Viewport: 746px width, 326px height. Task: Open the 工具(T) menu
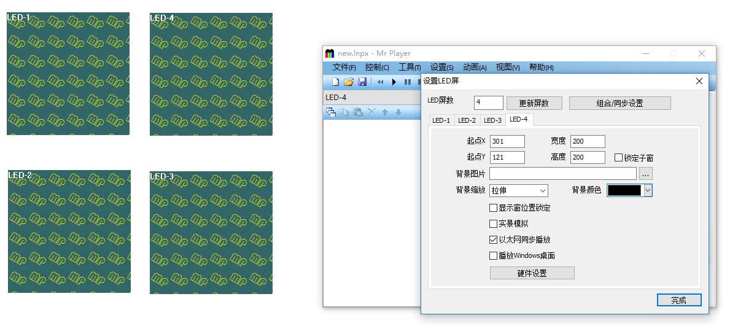410,68
